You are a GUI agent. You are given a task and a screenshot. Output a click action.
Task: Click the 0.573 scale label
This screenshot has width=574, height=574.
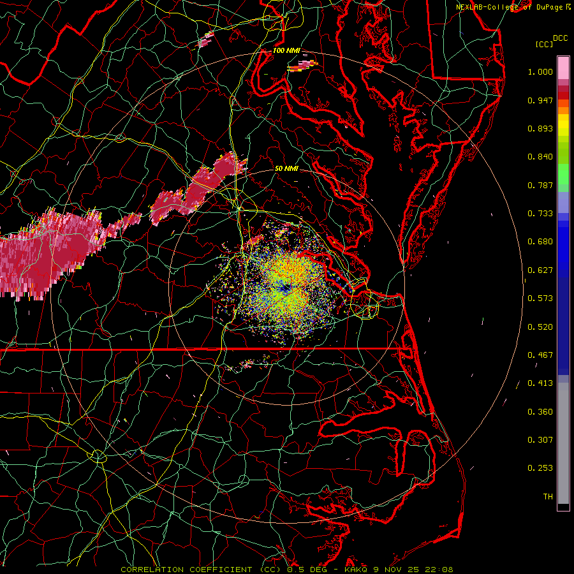(x=540, y=298)
